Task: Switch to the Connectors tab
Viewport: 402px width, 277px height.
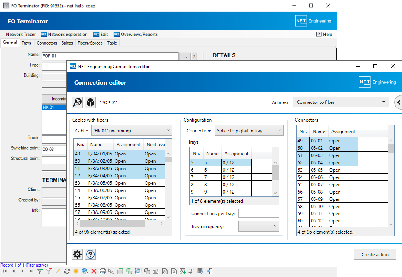Action: pyautogui.click(x=47, y=43)
